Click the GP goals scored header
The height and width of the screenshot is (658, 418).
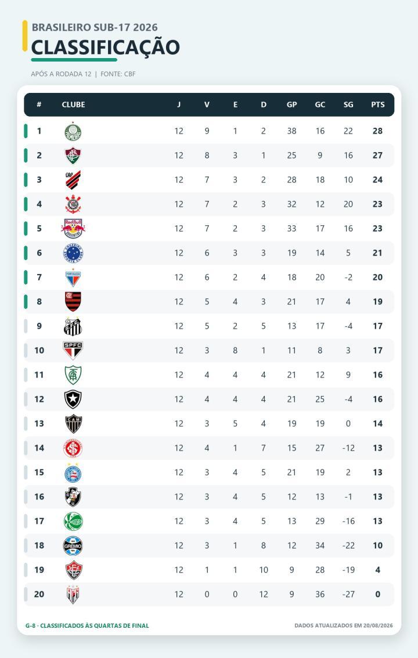point(291,105)
